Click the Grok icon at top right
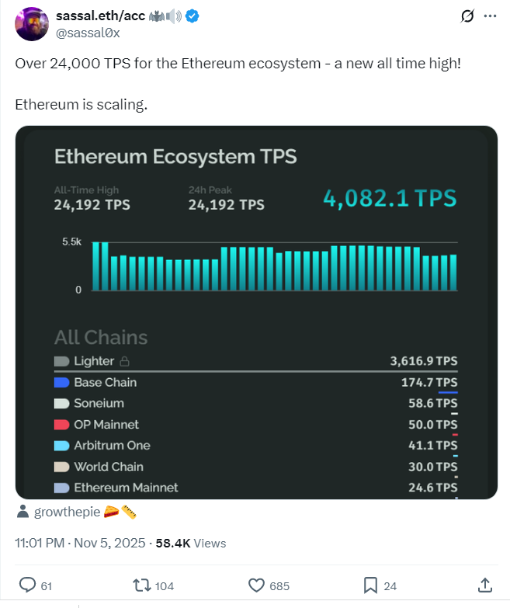This screenshot has height=608, width=510. coord(467,16)
